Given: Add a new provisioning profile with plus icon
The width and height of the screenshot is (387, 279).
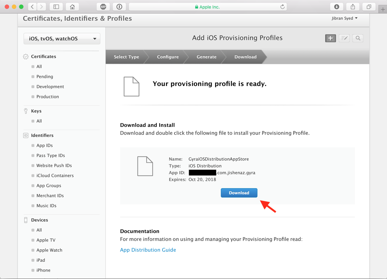Looking at the screenshot, I should (x=330, y=38).
